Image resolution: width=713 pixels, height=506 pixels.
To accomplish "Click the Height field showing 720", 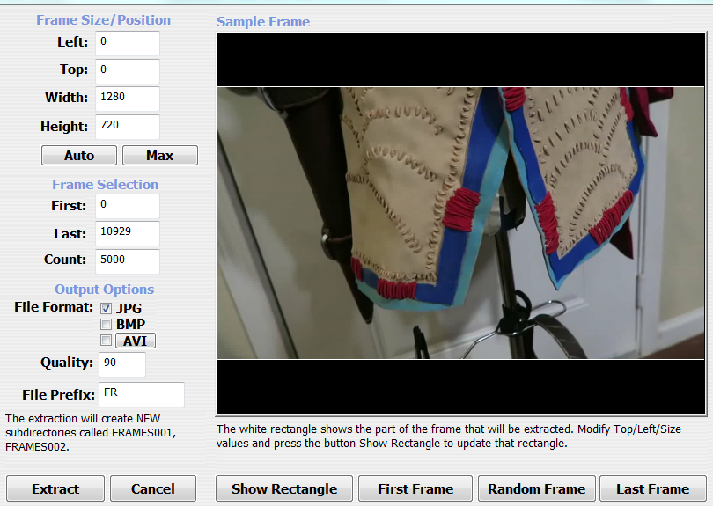I will coord(127,127).
